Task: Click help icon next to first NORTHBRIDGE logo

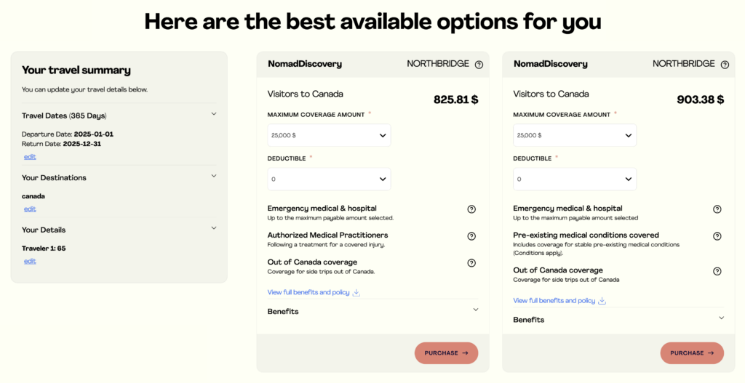Action: point(479,65)
